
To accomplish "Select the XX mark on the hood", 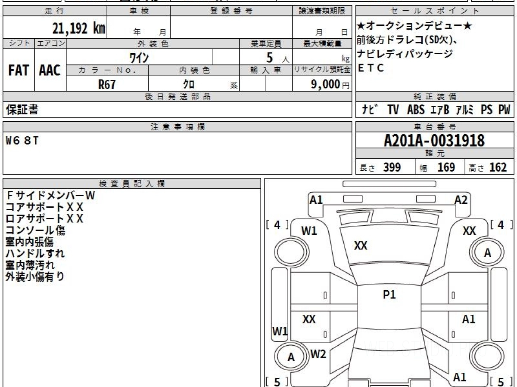I will point(361,246).
